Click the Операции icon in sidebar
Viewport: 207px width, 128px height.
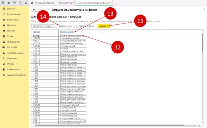click(x=4, y=58)
